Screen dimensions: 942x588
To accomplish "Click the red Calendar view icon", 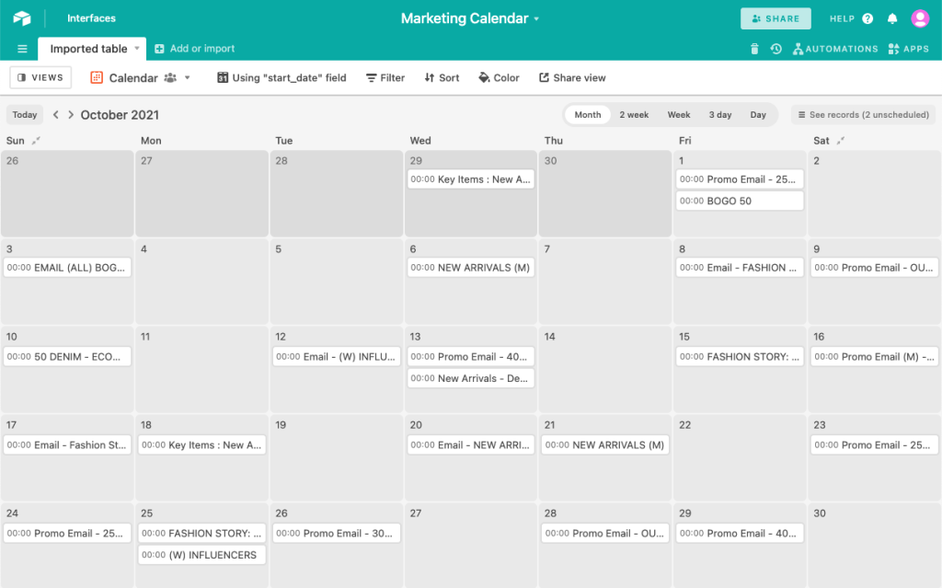I will [x=97, y=78].
